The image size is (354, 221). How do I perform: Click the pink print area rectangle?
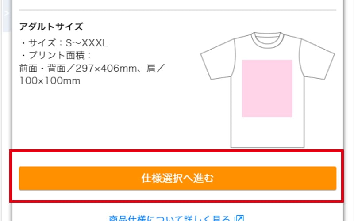point(267,88)
